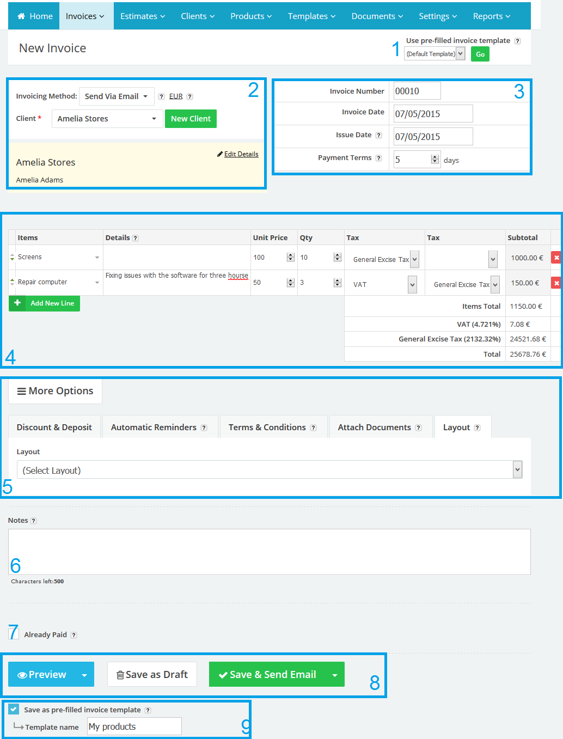Open help icon next to Details column
The height and width of the screenshot is (739, 563).
[136, 238]
